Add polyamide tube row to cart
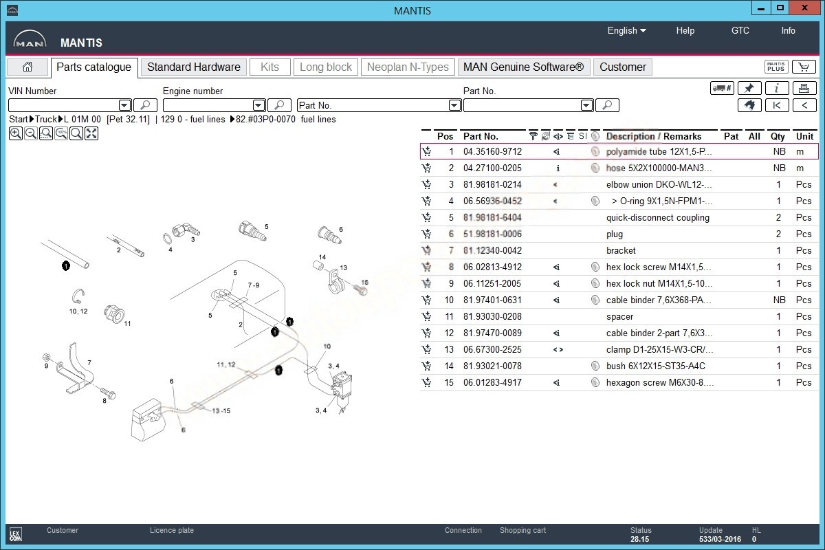The image size is (825, 550). (x=427, y=151)
